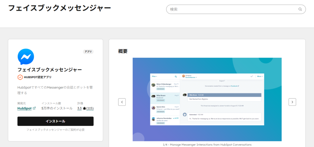The height and width of the screenshot is (147, 314).
Task: Click 5万件のインストール text
Action: [x=57, y=108]
